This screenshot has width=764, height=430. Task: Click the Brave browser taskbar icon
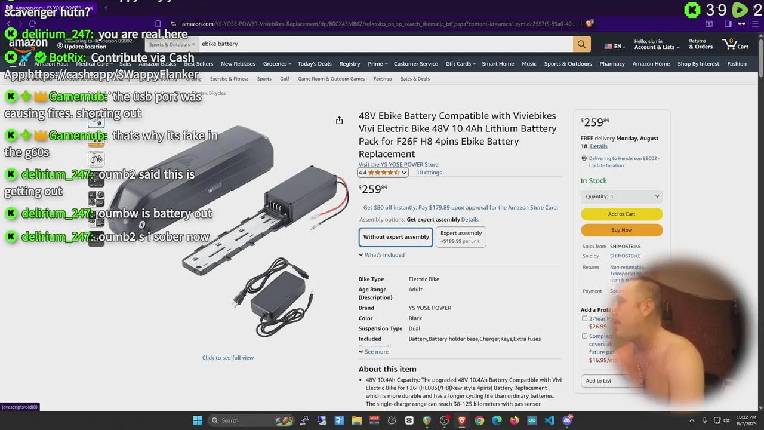coord(462,420)
